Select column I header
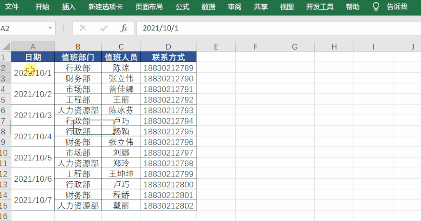The height and width of the screenshot is (221, 421). click(373, 46)
